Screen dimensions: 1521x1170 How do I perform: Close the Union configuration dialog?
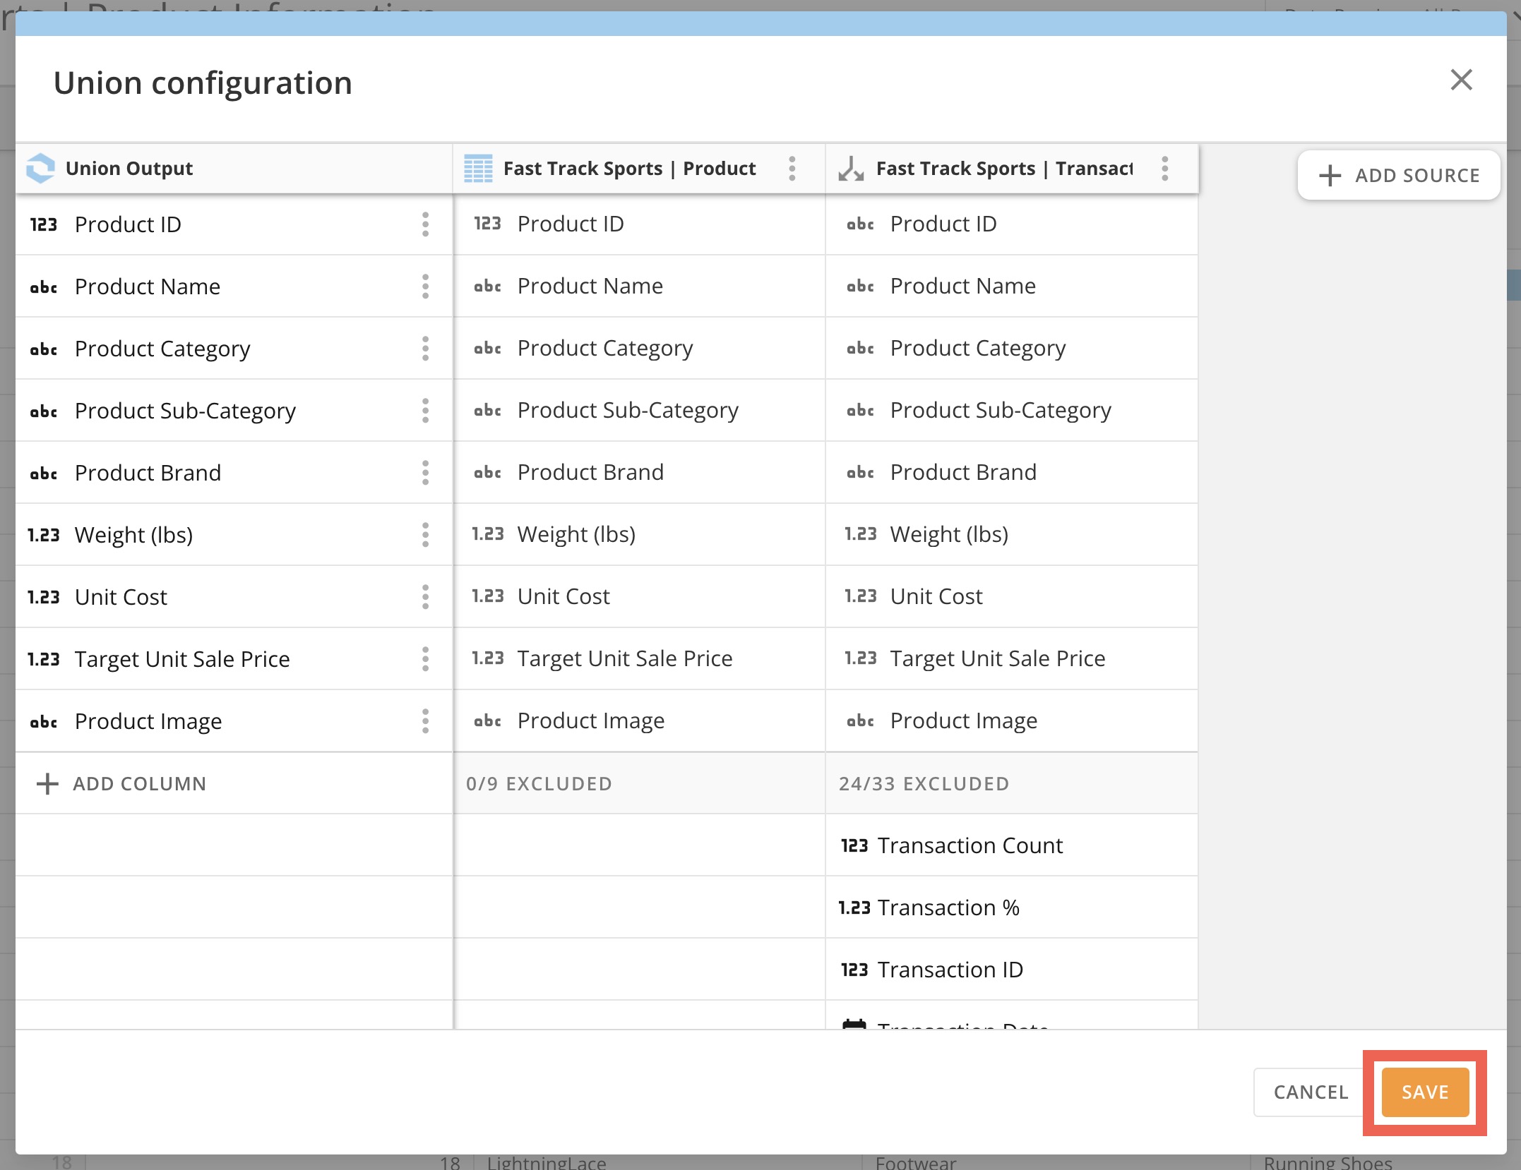[1461, 80]
